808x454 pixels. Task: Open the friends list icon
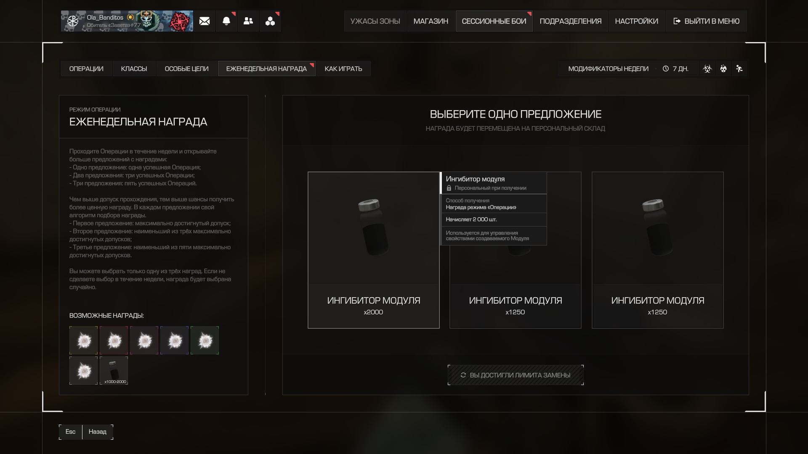248,21
